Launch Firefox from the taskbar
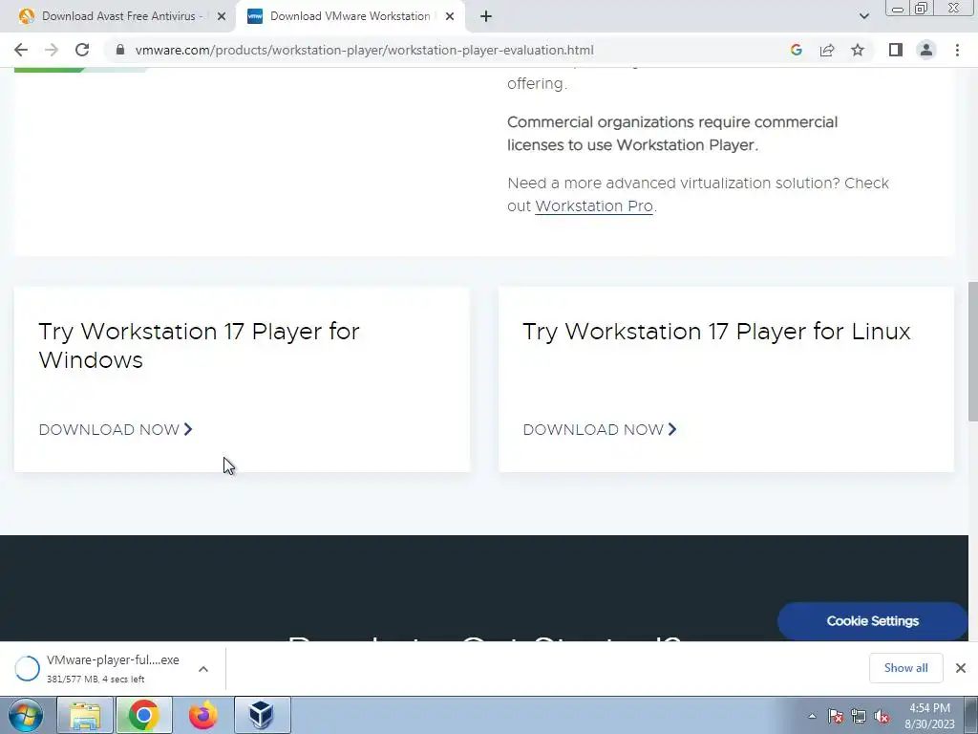 [x=202, y=715]
